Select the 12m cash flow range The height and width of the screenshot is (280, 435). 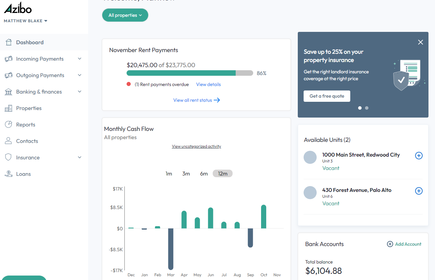222,173
